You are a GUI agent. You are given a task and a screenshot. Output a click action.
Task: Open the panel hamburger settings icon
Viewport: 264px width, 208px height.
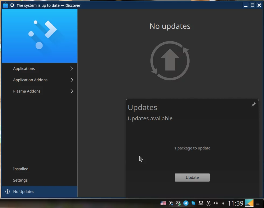258,203
